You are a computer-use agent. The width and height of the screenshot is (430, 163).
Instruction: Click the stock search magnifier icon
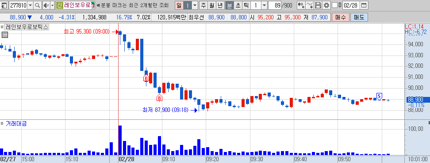pyautogui.click(x=38, y=5)
